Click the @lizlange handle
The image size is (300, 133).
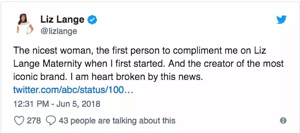58,31
